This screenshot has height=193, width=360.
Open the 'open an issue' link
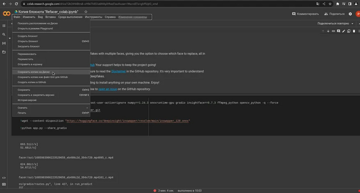(107, 89)
